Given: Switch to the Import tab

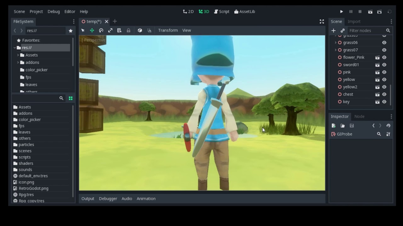Looking at the screenshot, I should [354, 22].
